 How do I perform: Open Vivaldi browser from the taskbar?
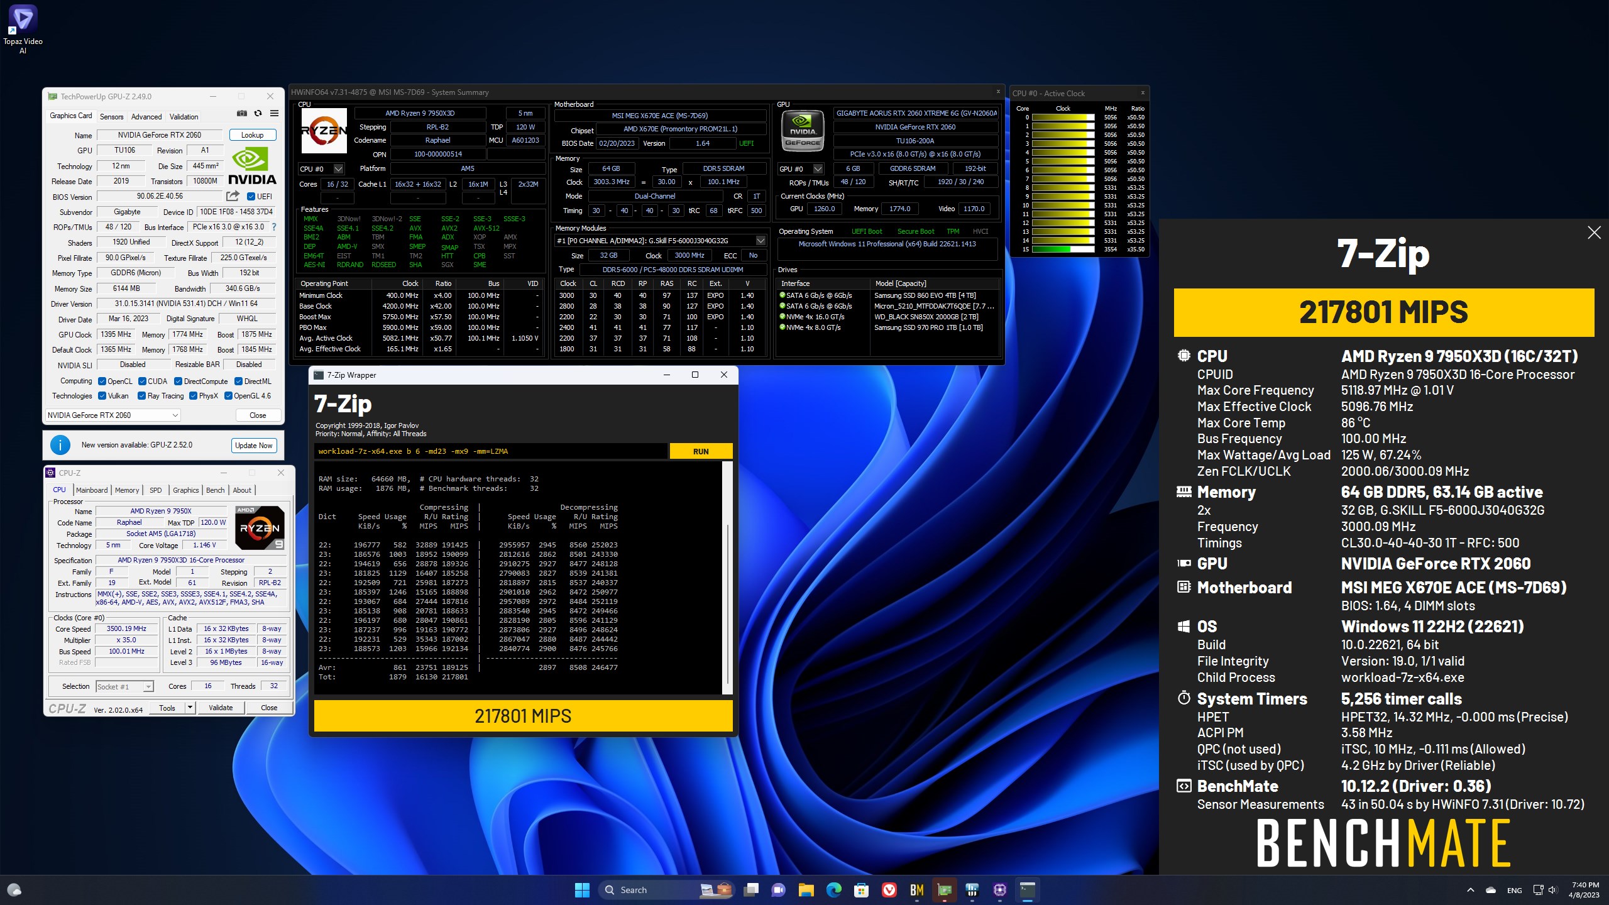pyautogui.click(x=889, y=890)
